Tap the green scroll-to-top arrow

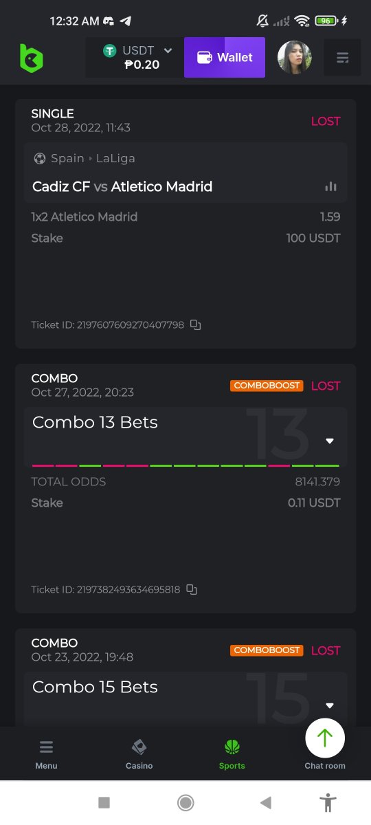pyautogui.click(x=325, y=738)
